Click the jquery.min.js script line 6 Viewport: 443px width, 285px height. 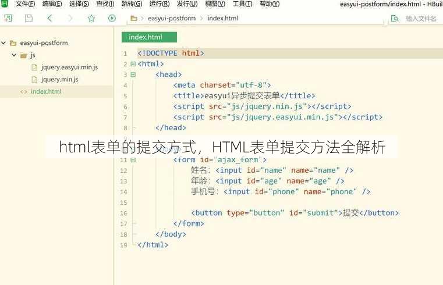pos(262,106)
